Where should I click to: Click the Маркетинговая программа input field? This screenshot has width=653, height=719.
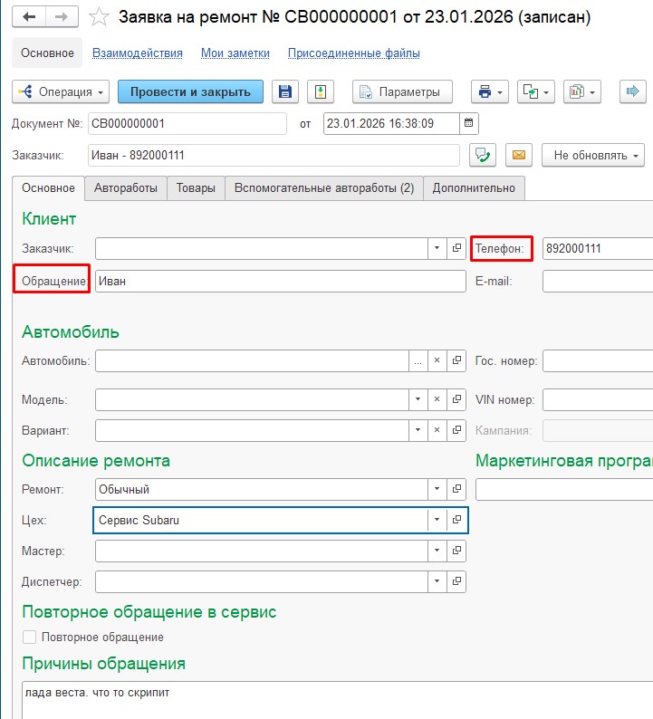564,489
